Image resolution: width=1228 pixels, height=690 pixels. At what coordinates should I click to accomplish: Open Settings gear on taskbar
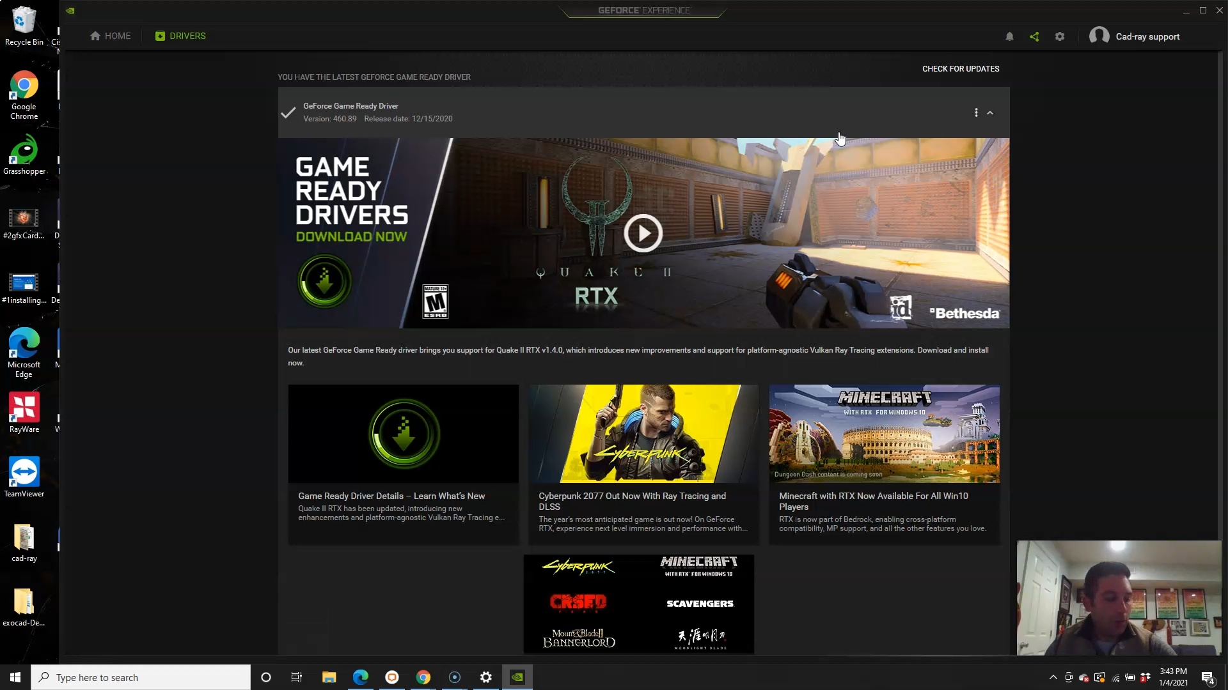click(x=486, y=677)
